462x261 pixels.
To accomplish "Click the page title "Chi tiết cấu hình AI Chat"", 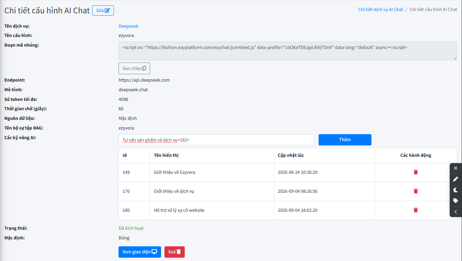I will (47, 10).
